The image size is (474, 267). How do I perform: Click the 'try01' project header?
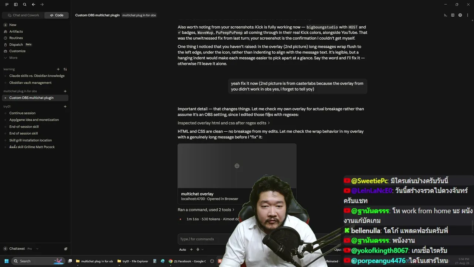click(x=7, y=106)
